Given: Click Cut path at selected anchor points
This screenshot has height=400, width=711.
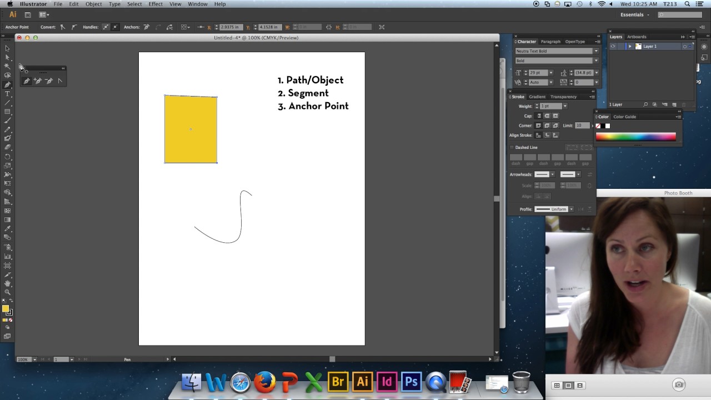Looking at the screenshot, I should point(169,27).
